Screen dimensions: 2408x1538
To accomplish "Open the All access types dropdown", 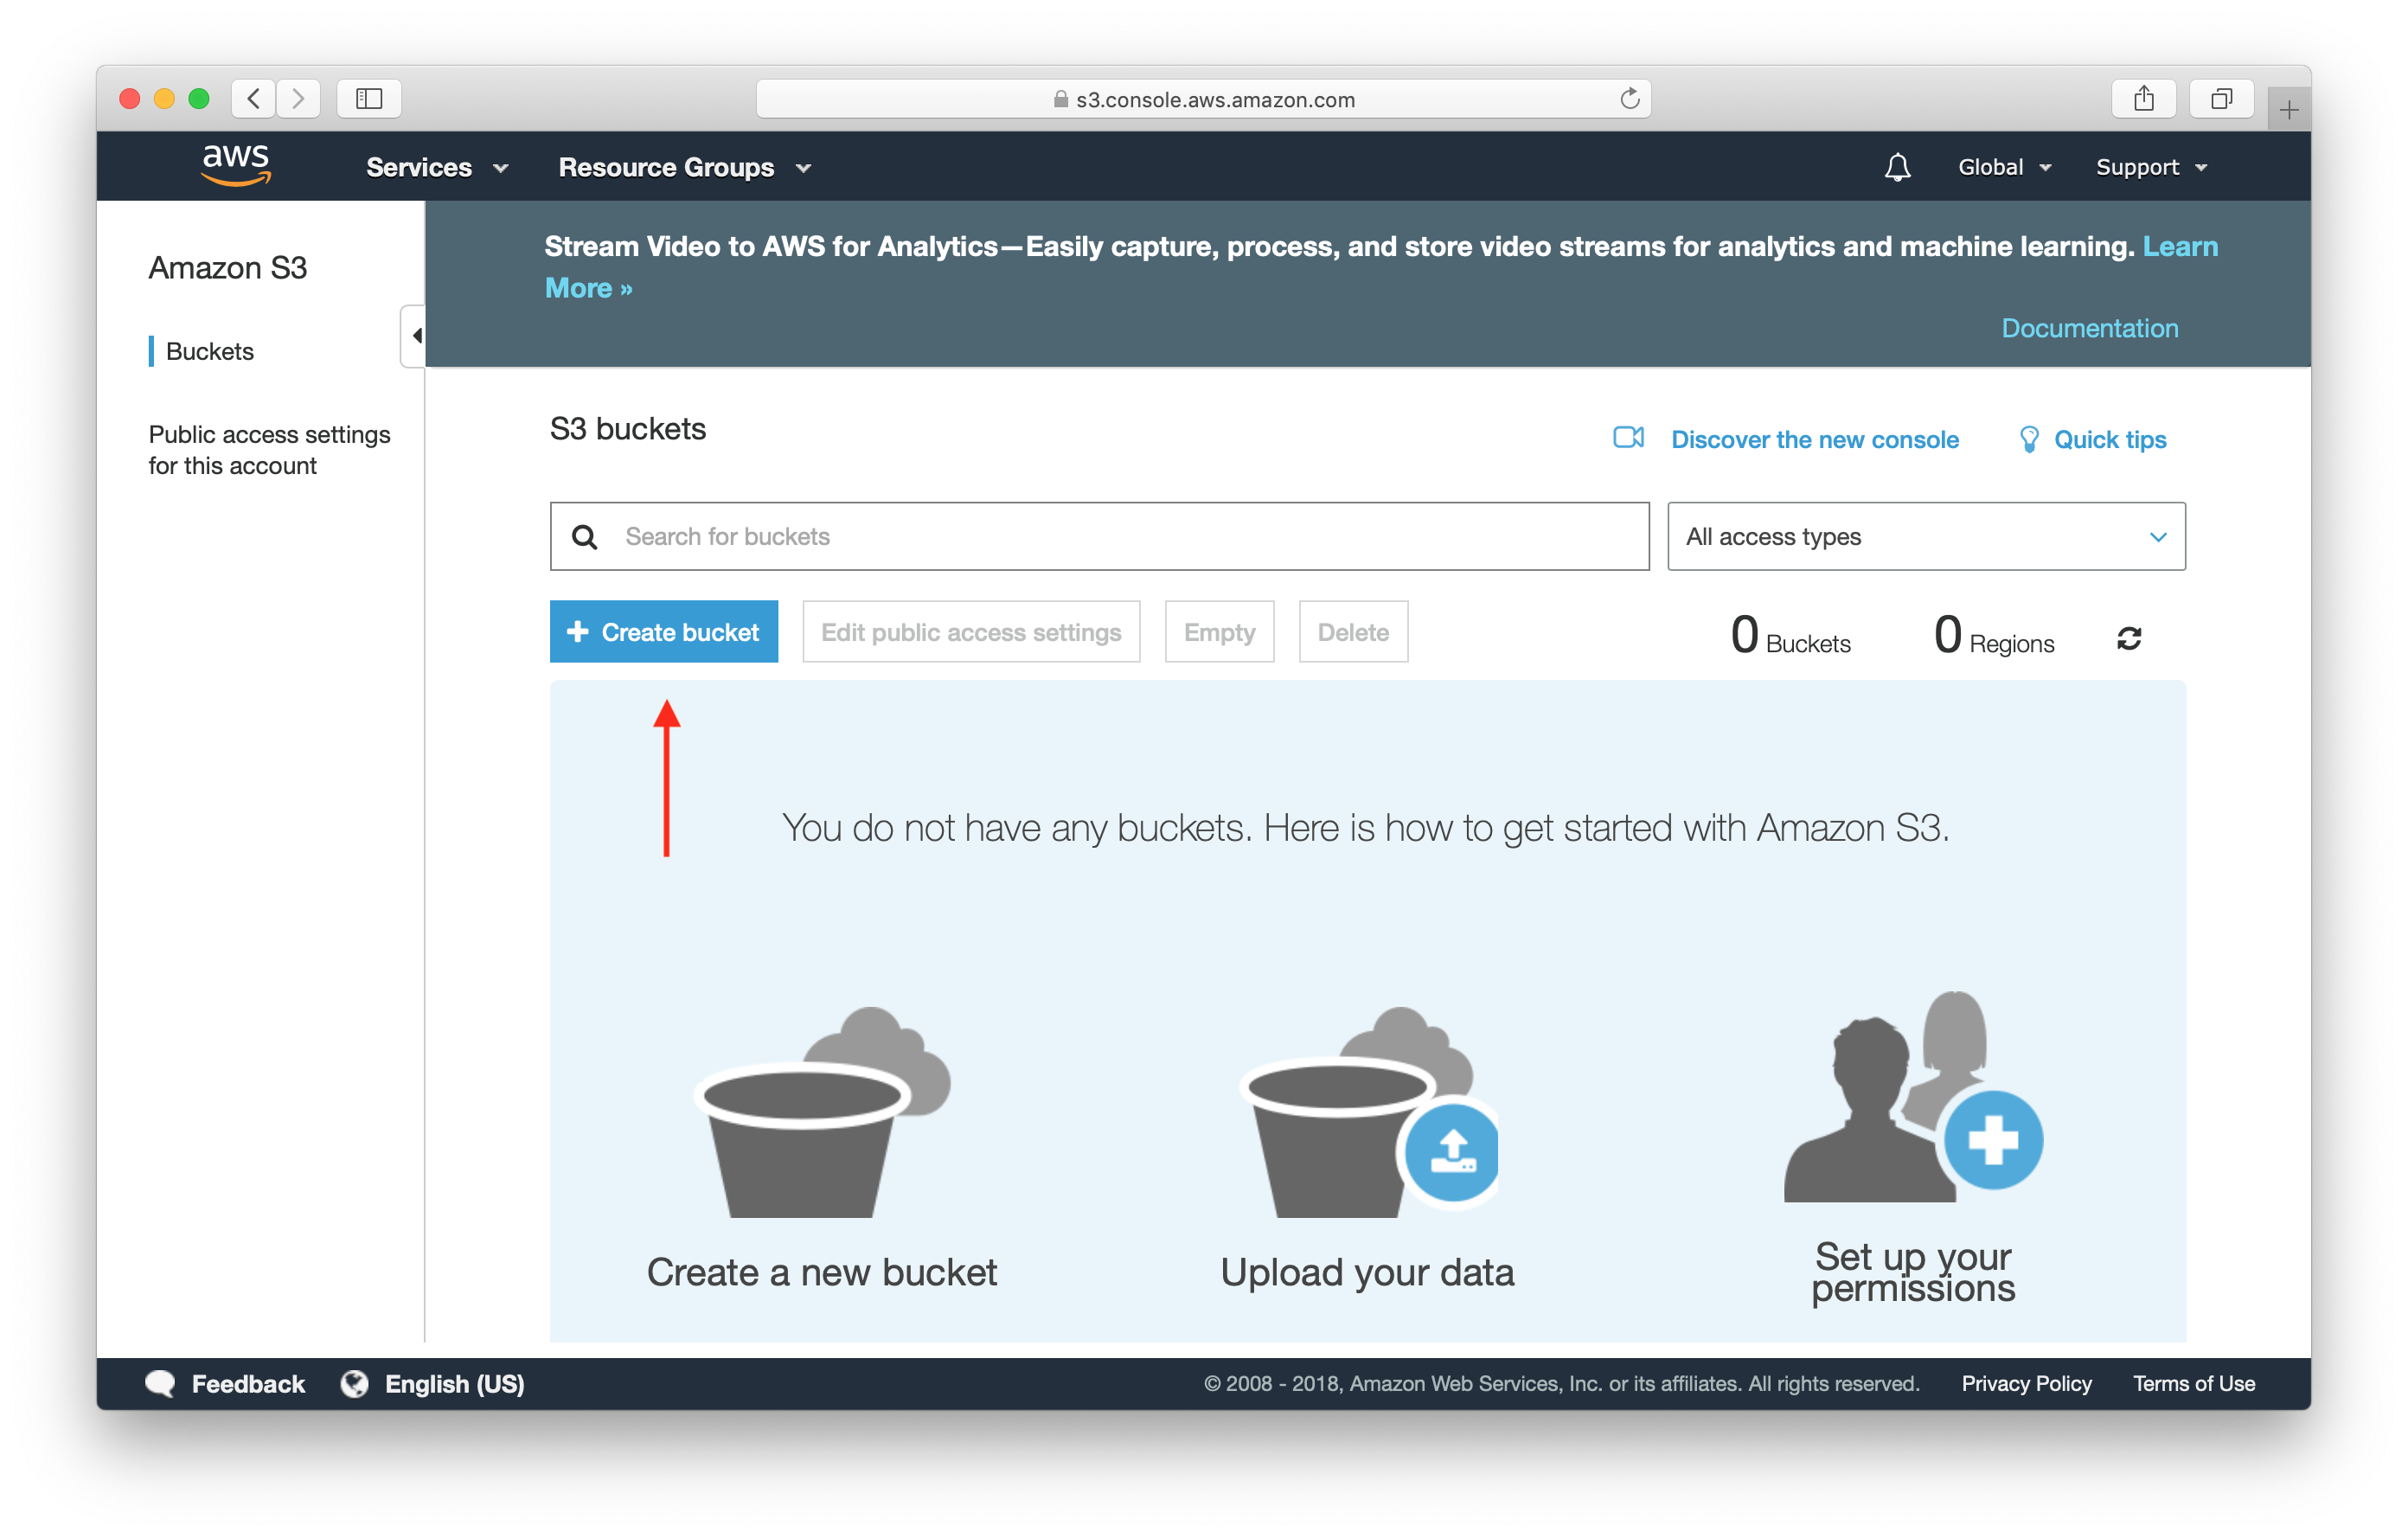I will click(x=1925, y=537).
